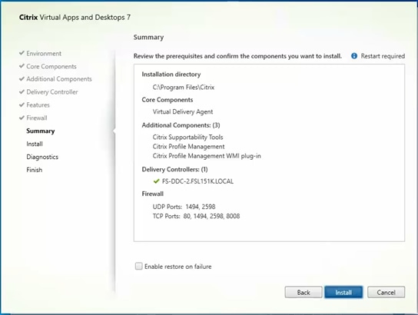Click the Restart required info icon

coord(354,56)
